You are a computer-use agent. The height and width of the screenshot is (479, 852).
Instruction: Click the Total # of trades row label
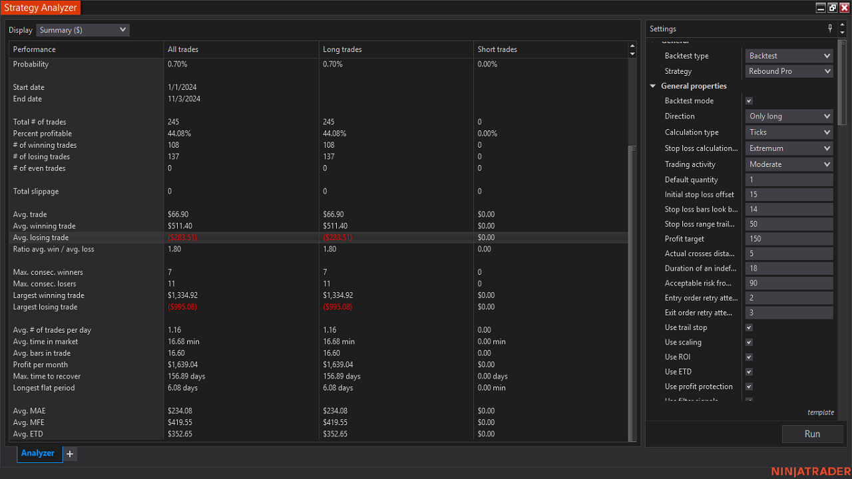click(x=39, y=122)
